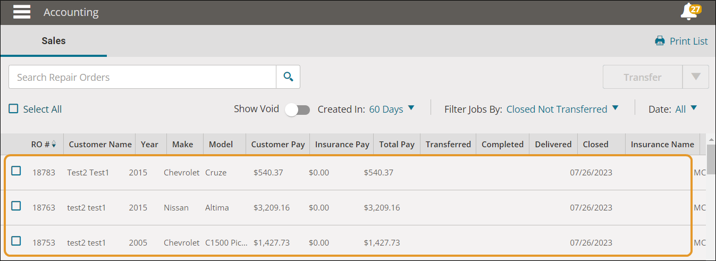Click the Customer Pay column header
This screenshot has width=716, height=261.
(277, 145)
